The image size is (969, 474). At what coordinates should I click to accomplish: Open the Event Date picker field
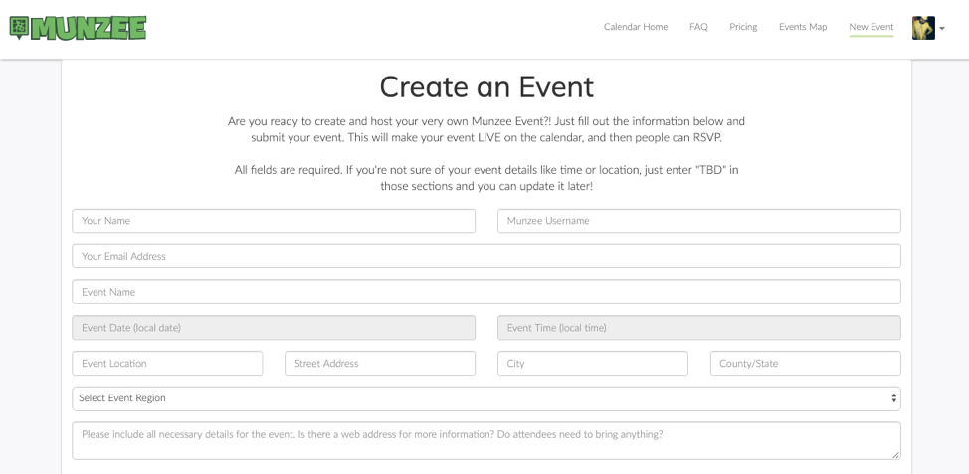[x=274, y=328]
